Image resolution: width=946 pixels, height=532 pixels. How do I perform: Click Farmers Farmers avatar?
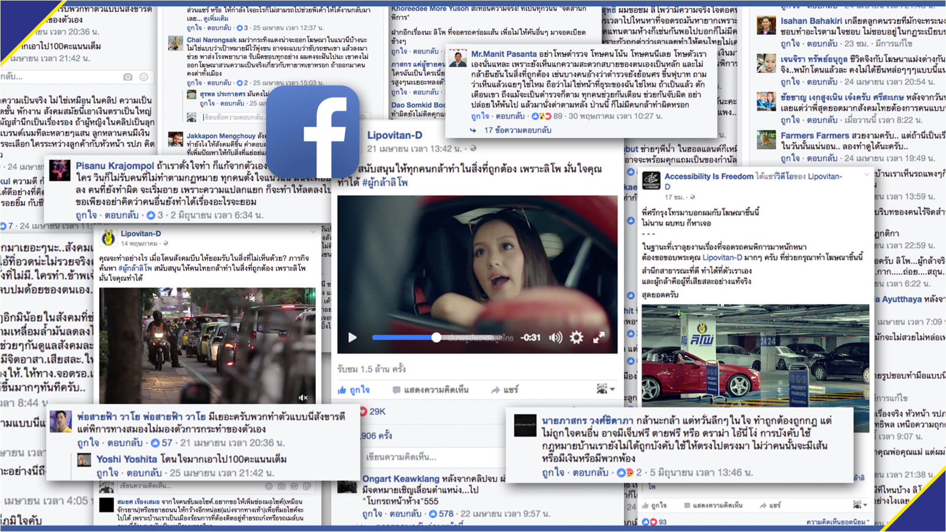click(x=766, y=139)
